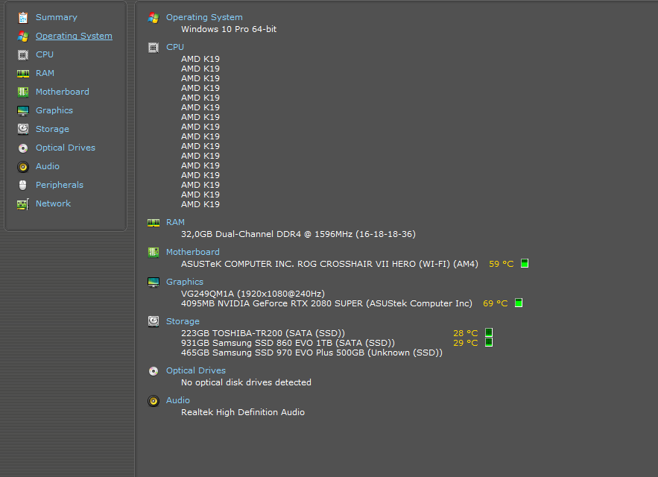Go to the RAM sidebar entry
Viewport: 658px width, 477px height.
point(45,74)
